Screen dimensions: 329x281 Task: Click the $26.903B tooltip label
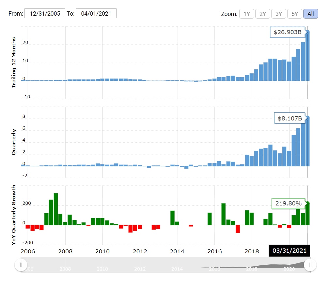point(287,32)
